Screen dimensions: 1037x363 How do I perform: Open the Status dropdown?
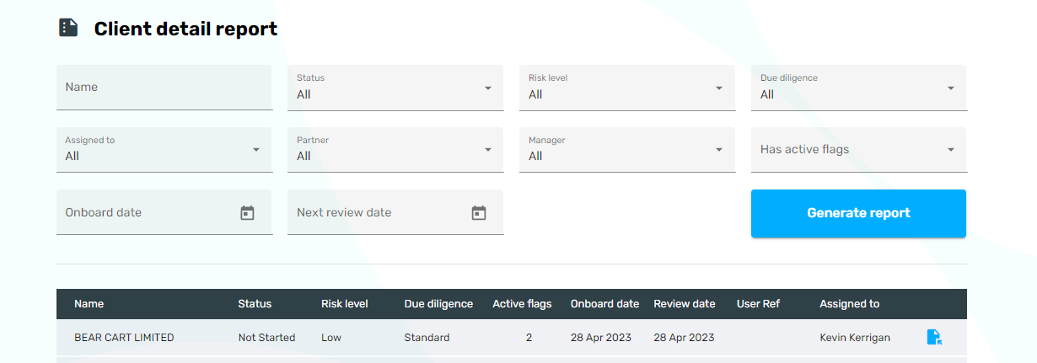(395, 88)
